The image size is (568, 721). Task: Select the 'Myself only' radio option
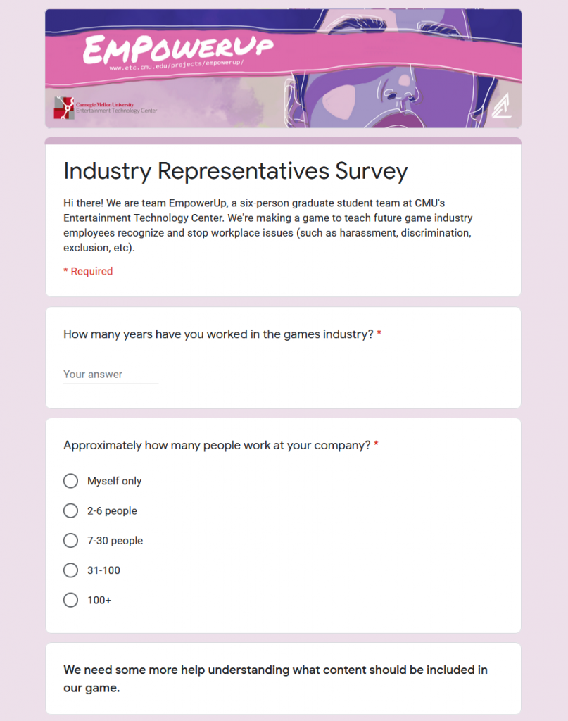[71, 481]
